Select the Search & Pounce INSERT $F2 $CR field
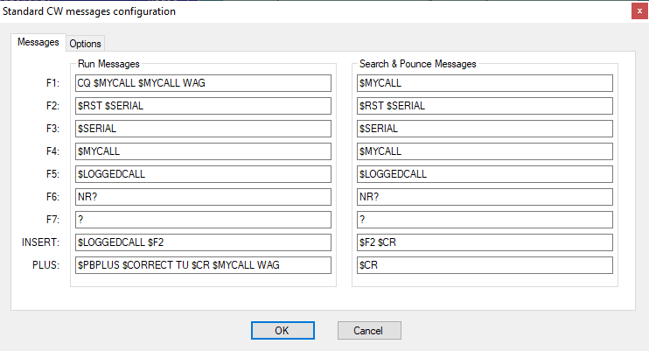This screenshot has height=351, width=649. pyautogui.click(x=485, y=242)
